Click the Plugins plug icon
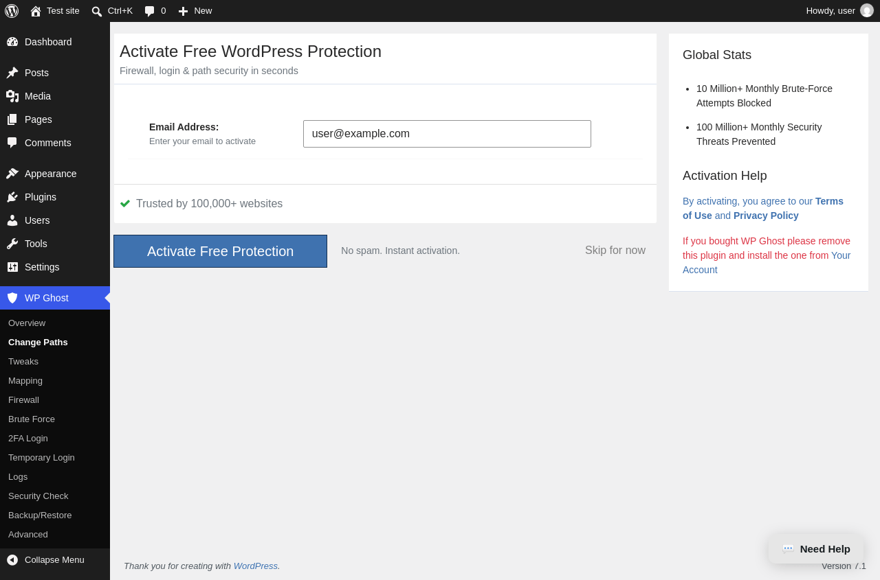 pos(12,197)
